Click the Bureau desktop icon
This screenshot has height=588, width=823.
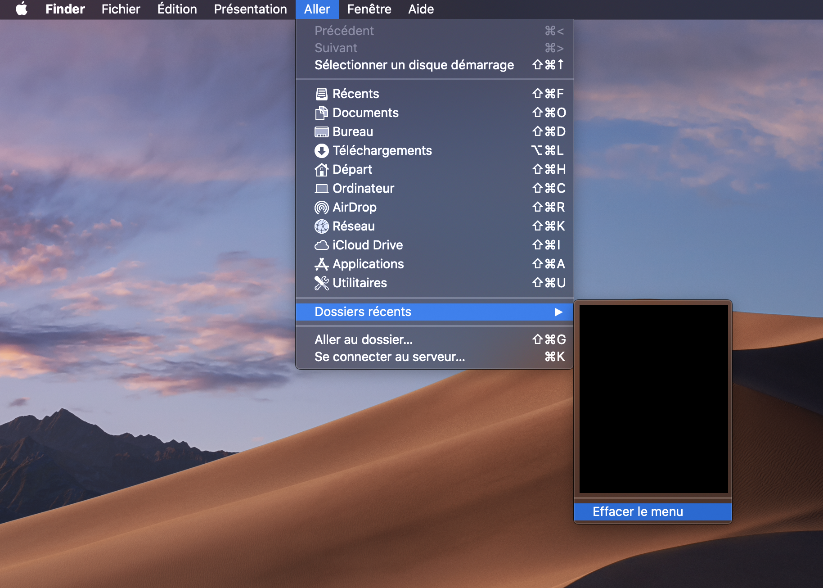(321, 131)
